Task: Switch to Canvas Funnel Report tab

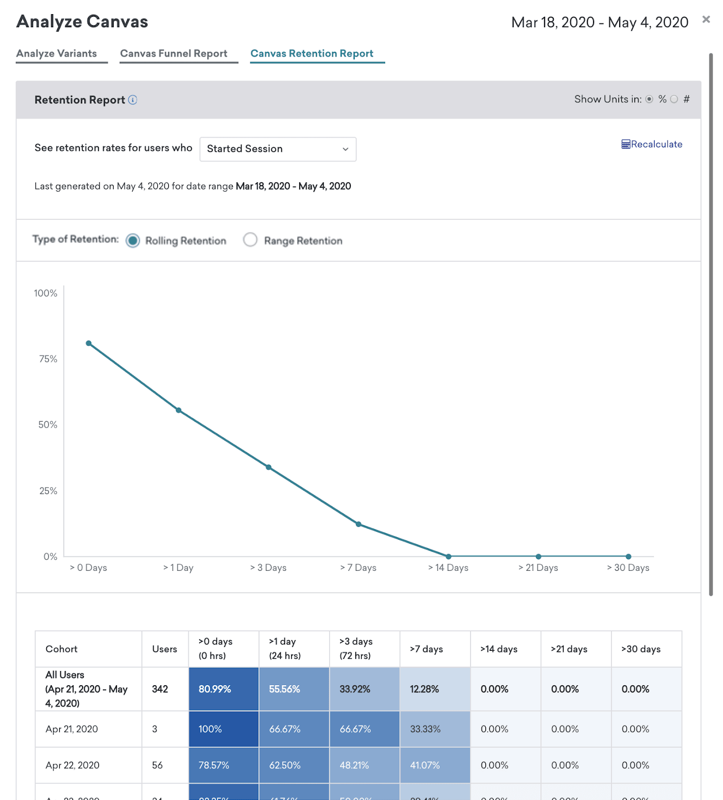Action: pyautogui.click(x=174, y=53)
